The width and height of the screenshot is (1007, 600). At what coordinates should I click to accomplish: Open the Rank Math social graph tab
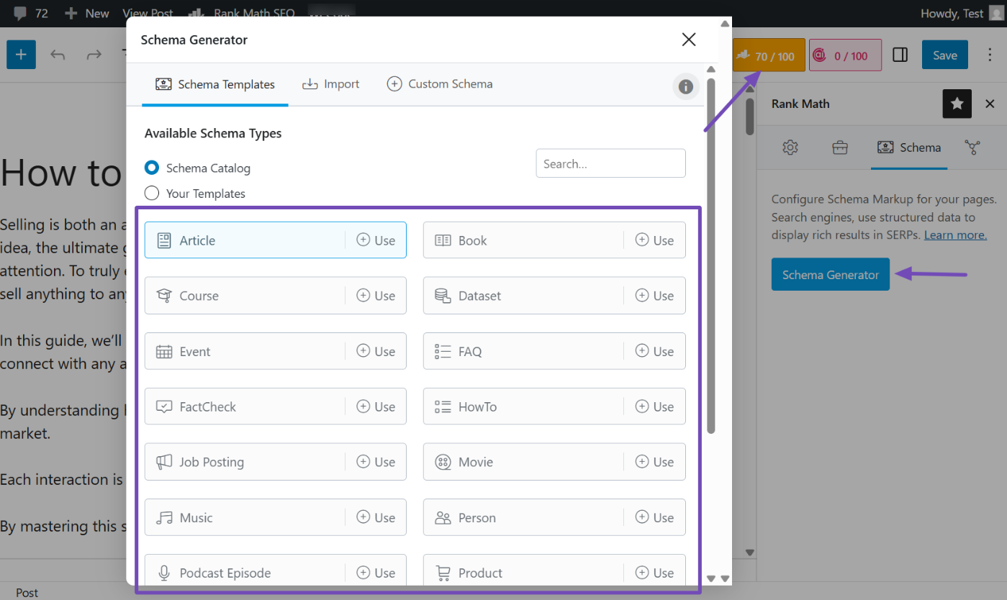pos(972,147)
